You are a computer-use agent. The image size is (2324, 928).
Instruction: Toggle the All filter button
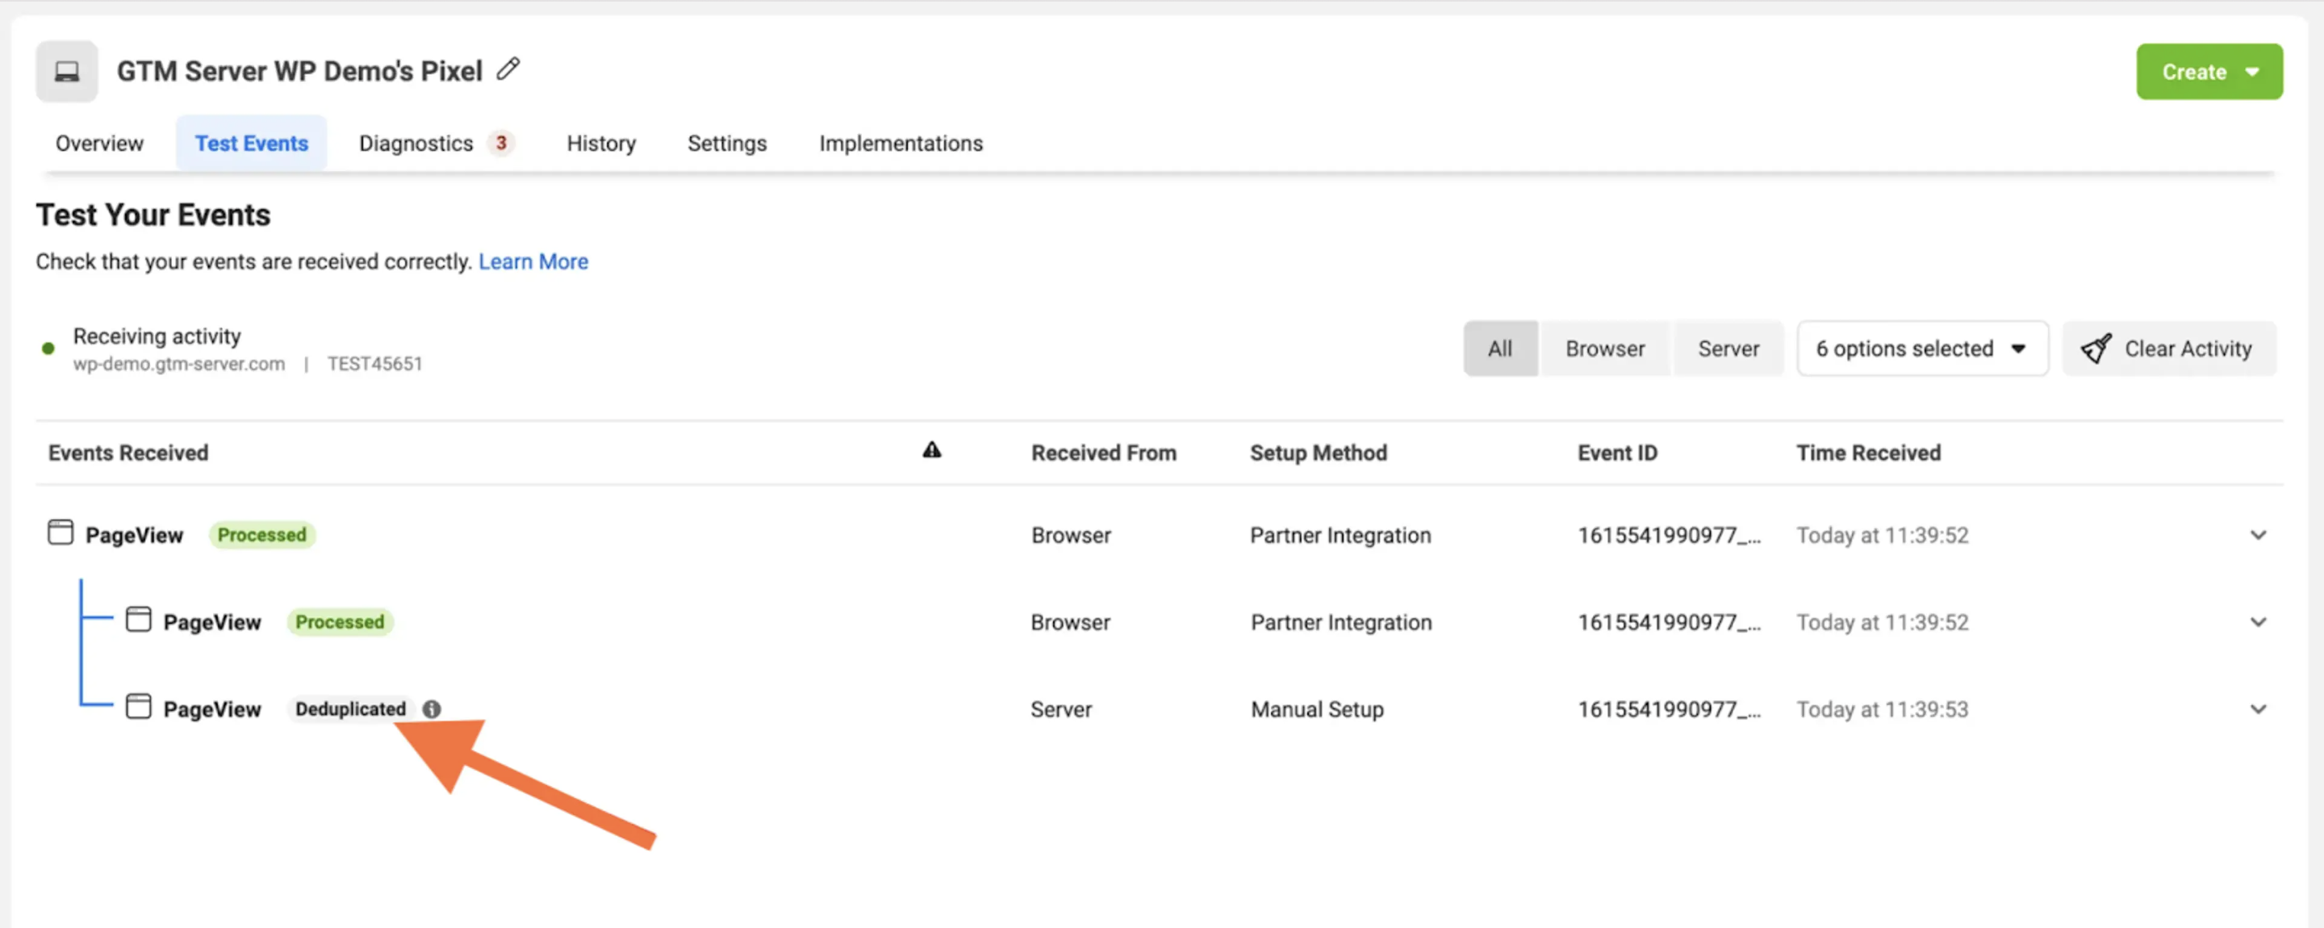click(1498, 347)
